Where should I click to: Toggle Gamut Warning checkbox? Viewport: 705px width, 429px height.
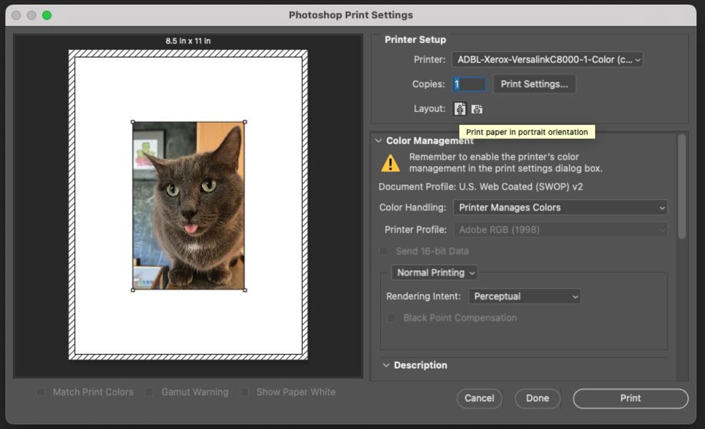click(x=149, y=392)
